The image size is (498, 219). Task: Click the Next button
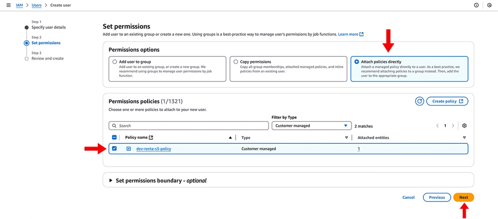click(x=464, y=197)
